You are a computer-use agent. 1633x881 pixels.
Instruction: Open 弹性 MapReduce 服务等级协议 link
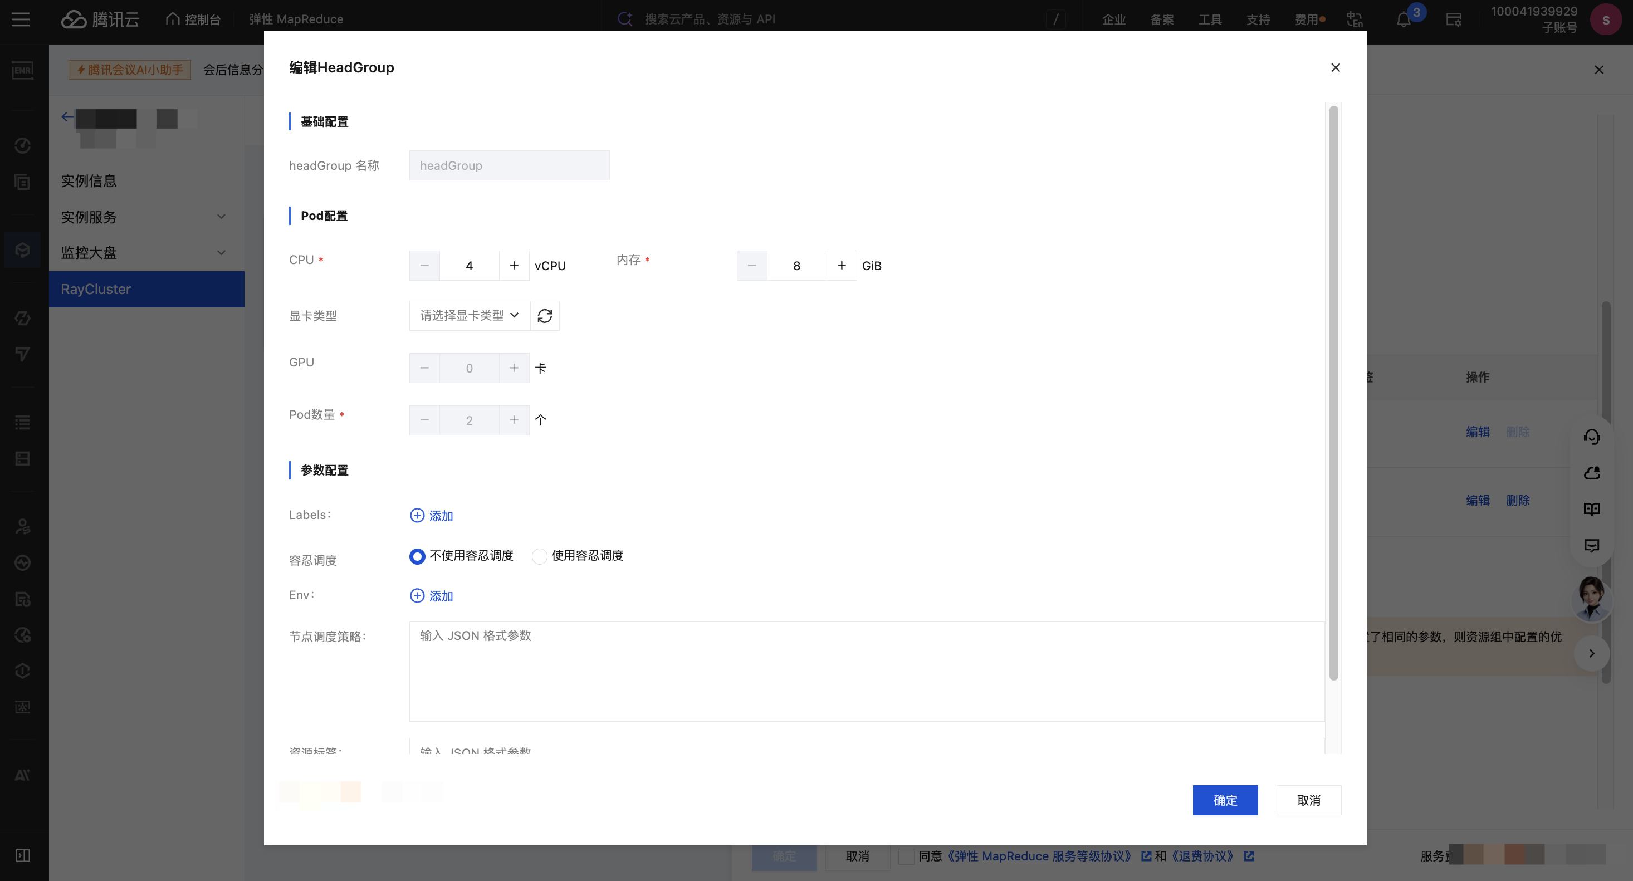point(1039,856)
